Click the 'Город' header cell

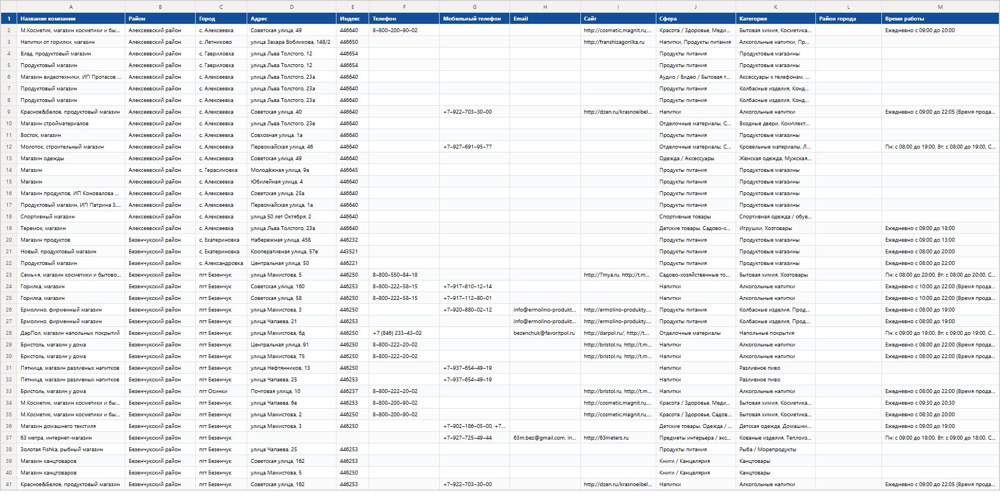[x=221, y=19]
